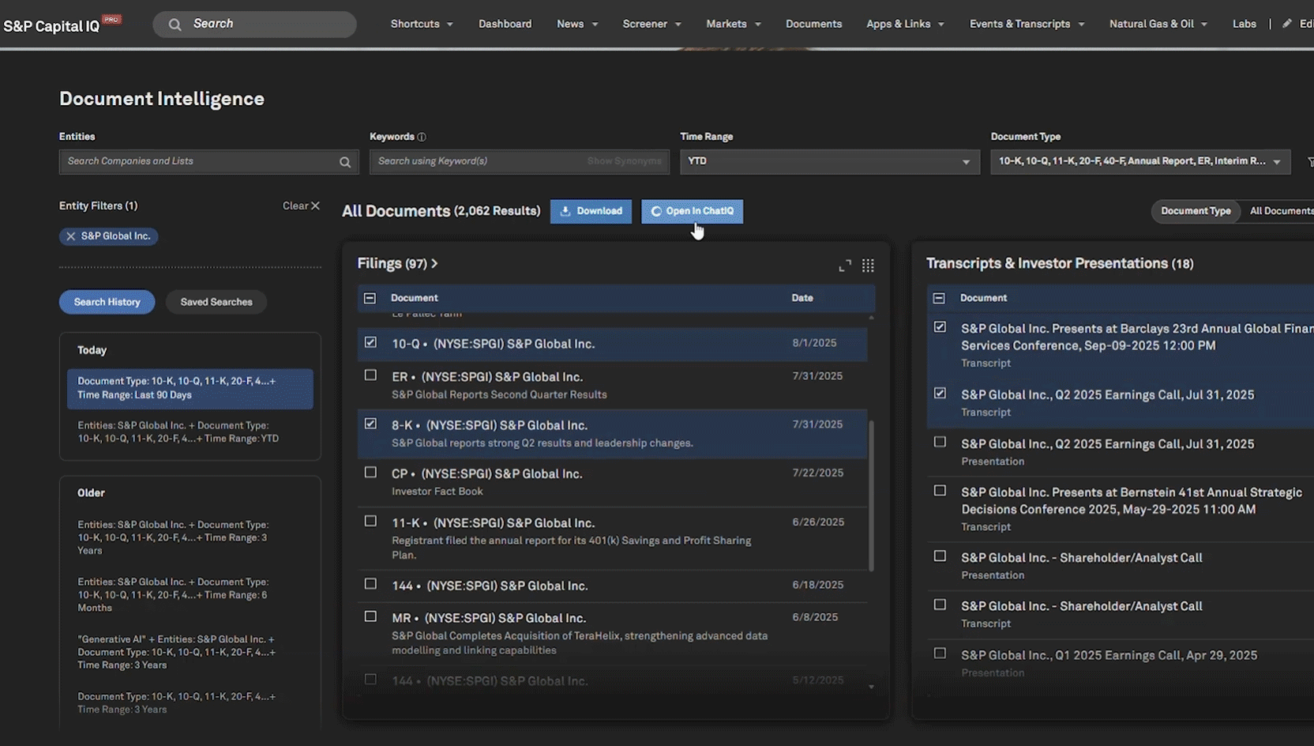Uncheck the 8-K filing dated 7/31/2025
1314x746 pixels.
click(370, 424)
